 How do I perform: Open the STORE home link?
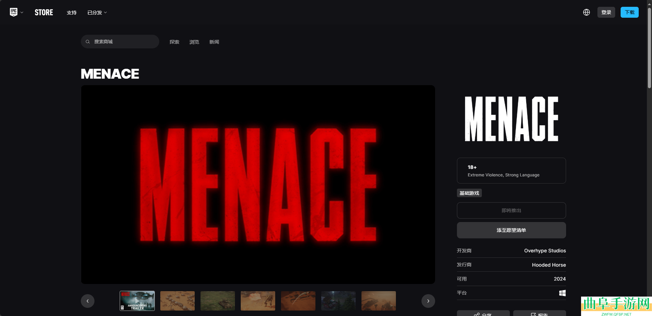pos(44,13)
